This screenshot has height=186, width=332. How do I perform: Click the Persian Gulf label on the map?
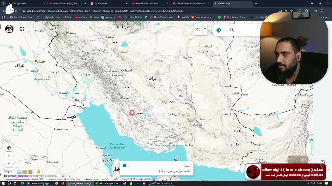(118, 146)
